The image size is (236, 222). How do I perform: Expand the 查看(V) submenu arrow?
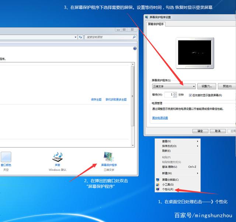pos(198,141)
